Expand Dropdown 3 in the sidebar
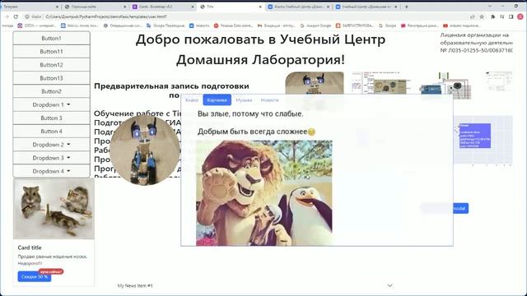This screenshot has height=296, width=527. tap(51, 158)
